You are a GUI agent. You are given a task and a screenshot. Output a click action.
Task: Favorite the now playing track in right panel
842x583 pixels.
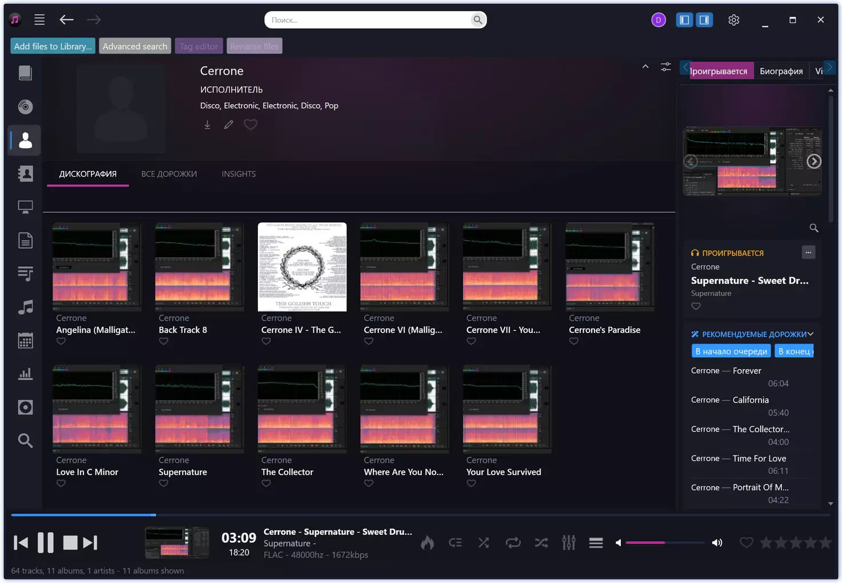click(696, 306)
